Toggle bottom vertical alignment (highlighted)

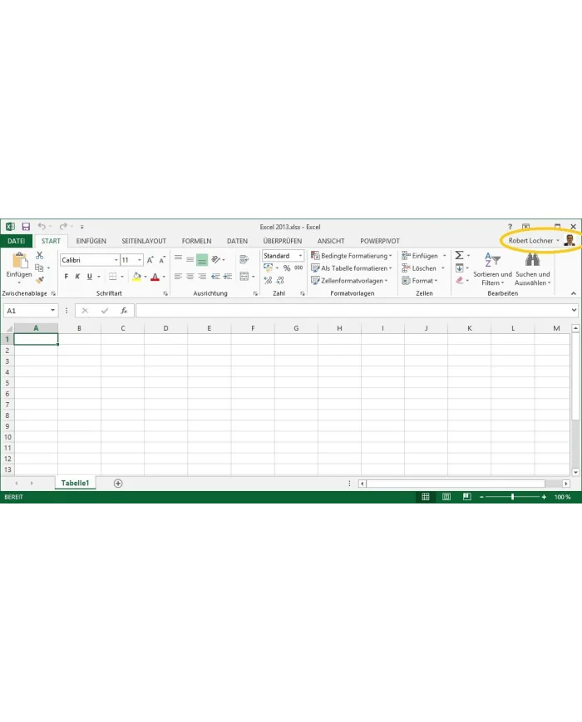pos(202,260)
